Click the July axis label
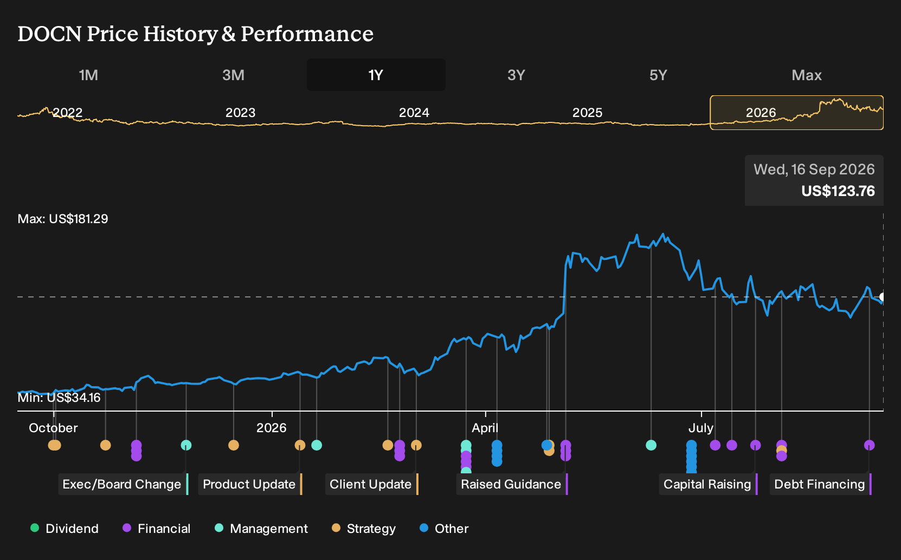The image size is (901, 560). coord(701,428)
